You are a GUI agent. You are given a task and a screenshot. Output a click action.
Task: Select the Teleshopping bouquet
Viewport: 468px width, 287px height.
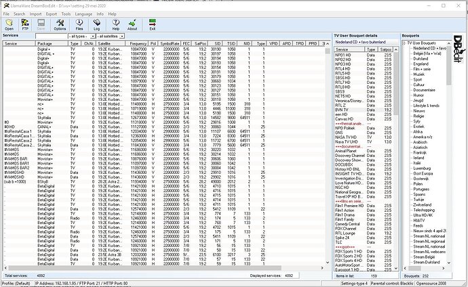click(424, 210)
